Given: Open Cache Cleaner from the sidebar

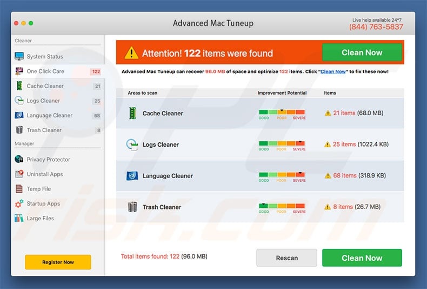Looking at the screenshot, I should [58, 86].
